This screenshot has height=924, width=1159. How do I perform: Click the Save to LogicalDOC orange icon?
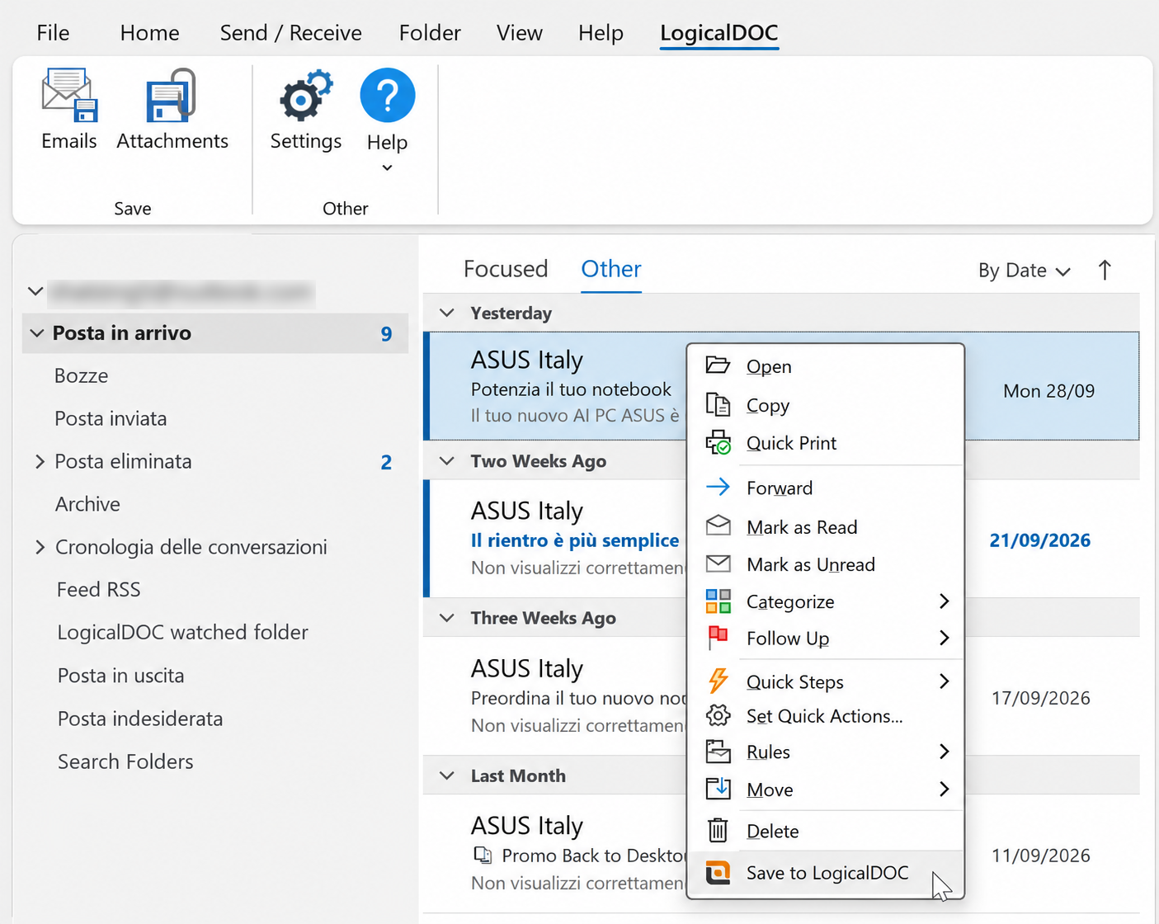tap(718, 872)
